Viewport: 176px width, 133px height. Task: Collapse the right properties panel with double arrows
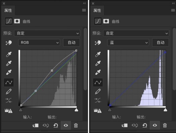coord(173,3)
